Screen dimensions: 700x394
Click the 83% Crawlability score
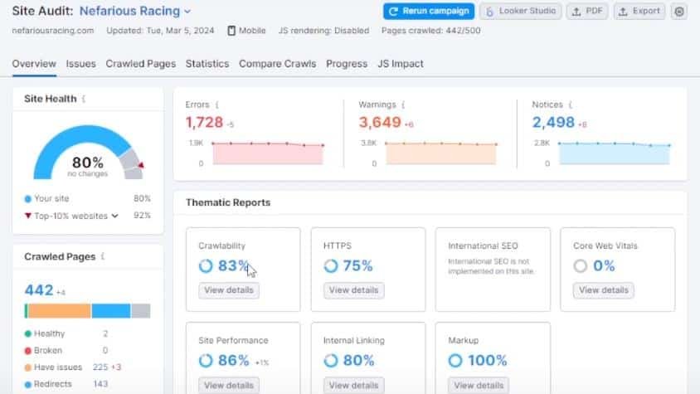(x=233, y=265)
